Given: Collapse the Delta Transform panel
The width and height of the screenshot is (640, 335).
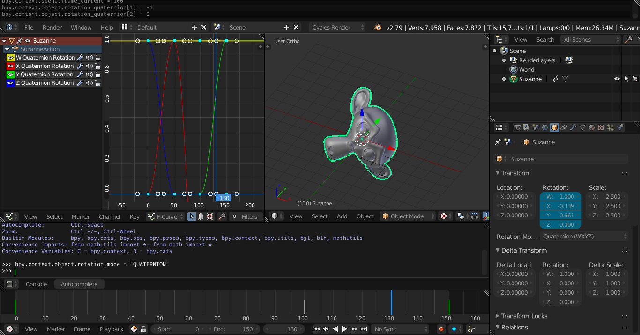Looking at the screenshot, I should (x=498, y=250).
